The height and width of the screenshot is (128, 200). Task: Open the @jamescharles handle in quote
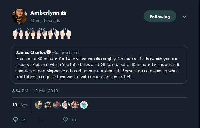pos(66,52)
